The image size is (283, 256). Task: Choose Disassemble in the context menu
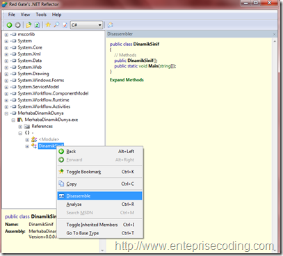point(99,196)
